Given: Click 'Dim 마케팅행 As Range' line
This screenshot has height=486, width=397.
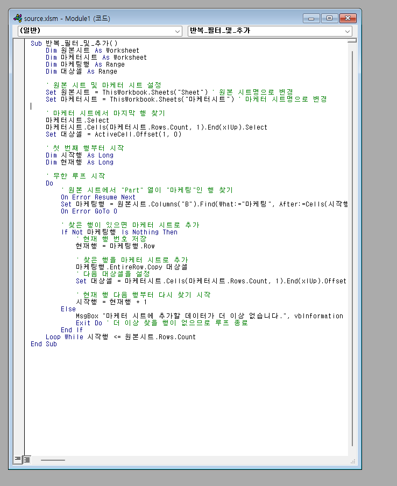Looking at the screenshot, I should (x=85, y=65).
